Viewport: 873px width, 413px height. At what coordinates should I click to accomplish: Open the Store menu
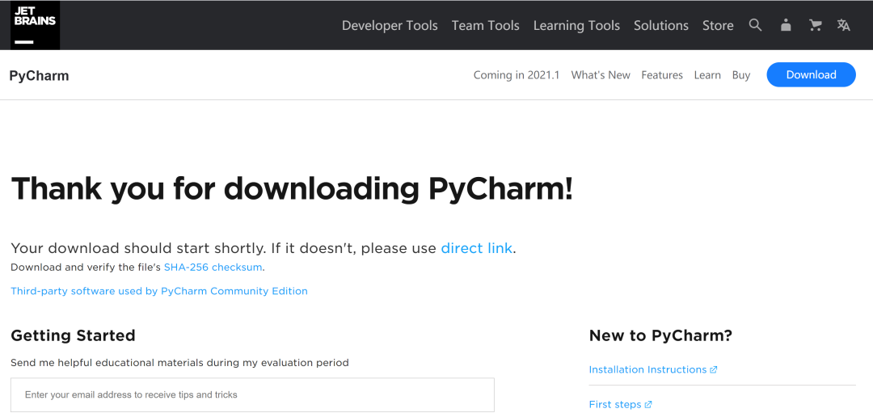click(718, 26)
